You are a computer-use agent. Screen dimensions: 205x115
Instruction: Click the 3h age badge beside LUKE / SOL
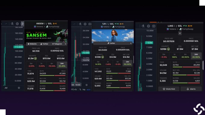(x=185, y=26)
